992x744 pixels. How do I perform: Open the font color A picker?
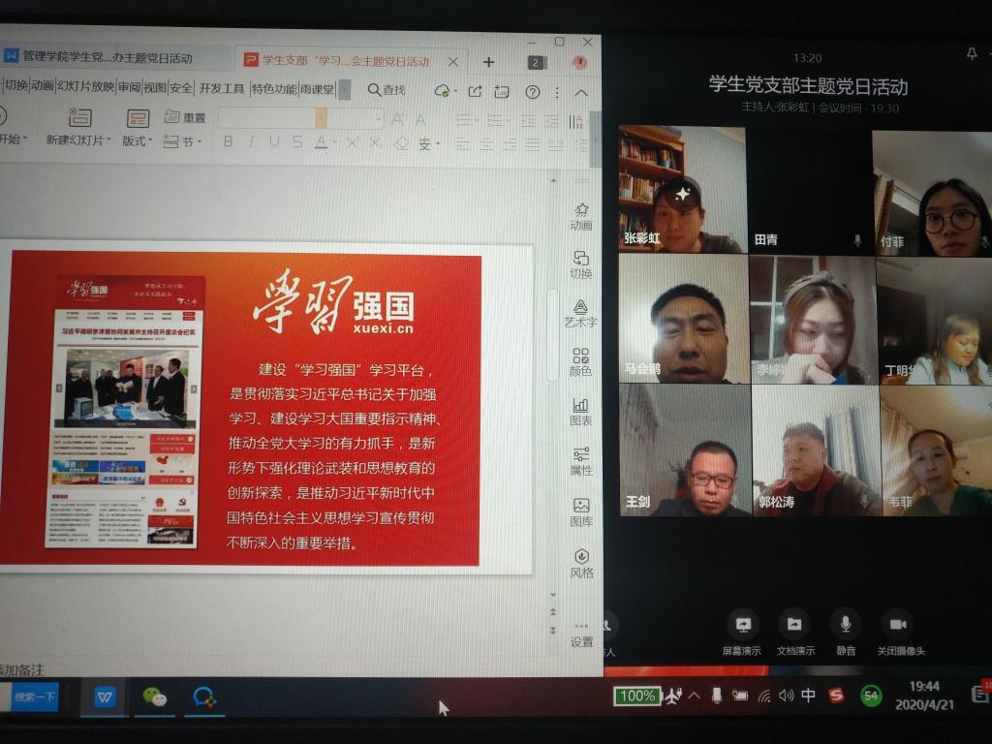322,142
